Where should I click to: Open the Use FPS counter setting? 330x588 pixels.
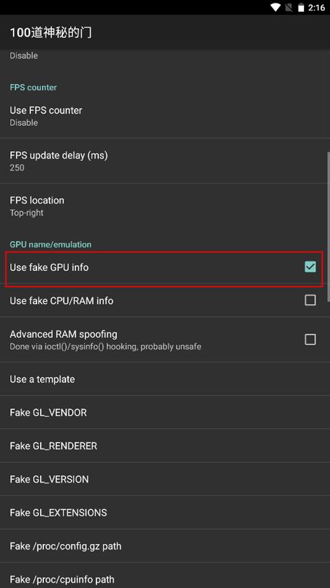point(165,116)
